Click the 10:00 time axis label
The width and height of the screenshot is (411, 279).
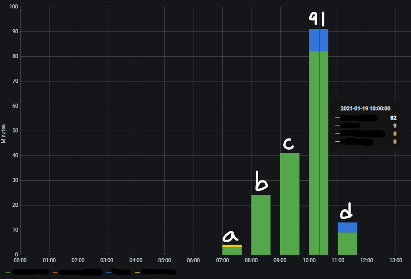(x=309, y=261)
